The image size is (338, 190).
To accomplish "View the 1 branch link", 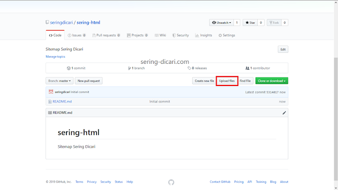I will tap(136, 68).
